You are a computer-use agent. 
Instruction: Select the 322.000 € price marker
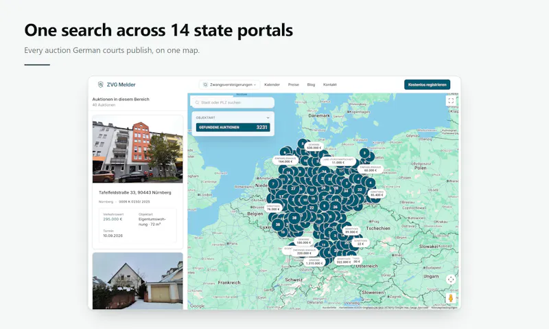tap(344, 261)
